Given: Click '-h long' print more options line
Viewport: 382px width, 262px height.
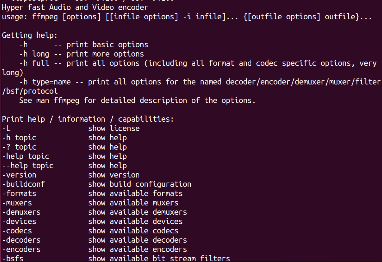Looking at the screenshot, I should (81, 54).
